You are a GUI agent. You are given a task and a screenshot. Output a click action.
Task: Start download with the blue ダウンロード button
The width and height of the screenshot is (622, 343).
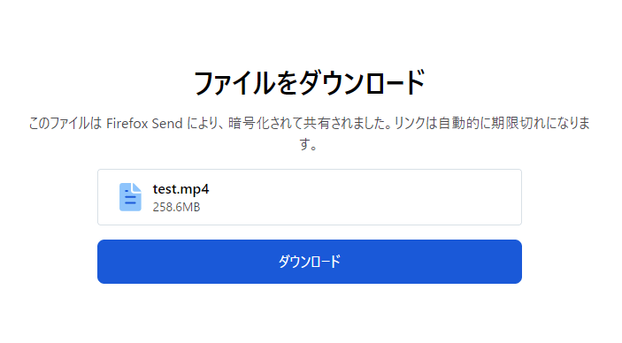click(310, 262)
